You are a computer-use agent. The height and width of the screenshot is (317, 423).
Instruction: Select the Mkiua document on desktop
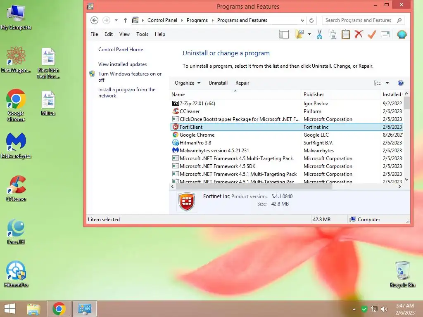click(48, 104)
